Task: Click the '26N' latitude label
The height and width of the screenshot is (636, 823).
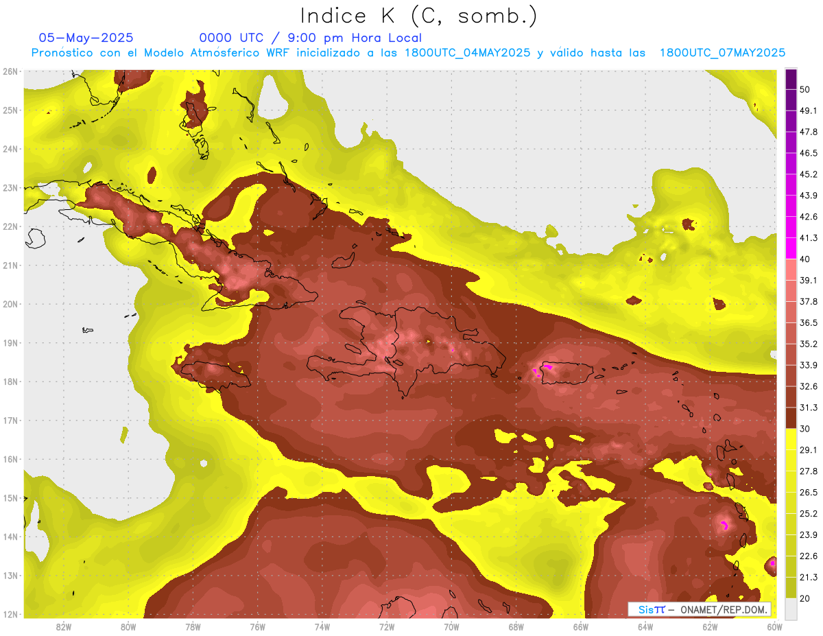Action: 11,71
